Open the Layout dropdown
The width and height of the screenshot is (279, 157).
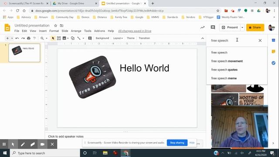[118, 38]
